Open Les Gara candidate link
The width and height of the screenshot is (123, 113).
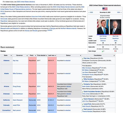85,72
